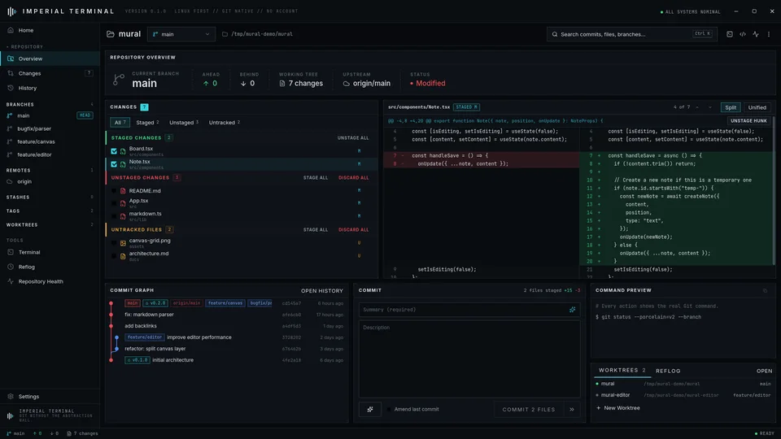Open Settings in the sidebar
The height and width of the screenshot is (439, 781).
pyautogui.click(x=50, y=397)
